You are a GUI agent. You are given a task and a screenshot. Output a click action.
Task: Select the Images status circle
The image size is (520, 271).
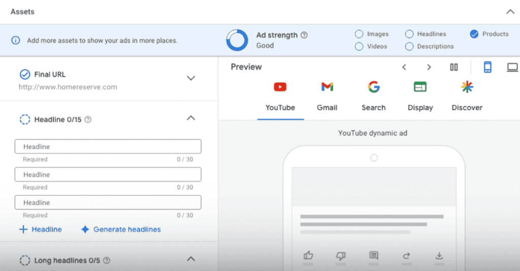click(359, 34)
